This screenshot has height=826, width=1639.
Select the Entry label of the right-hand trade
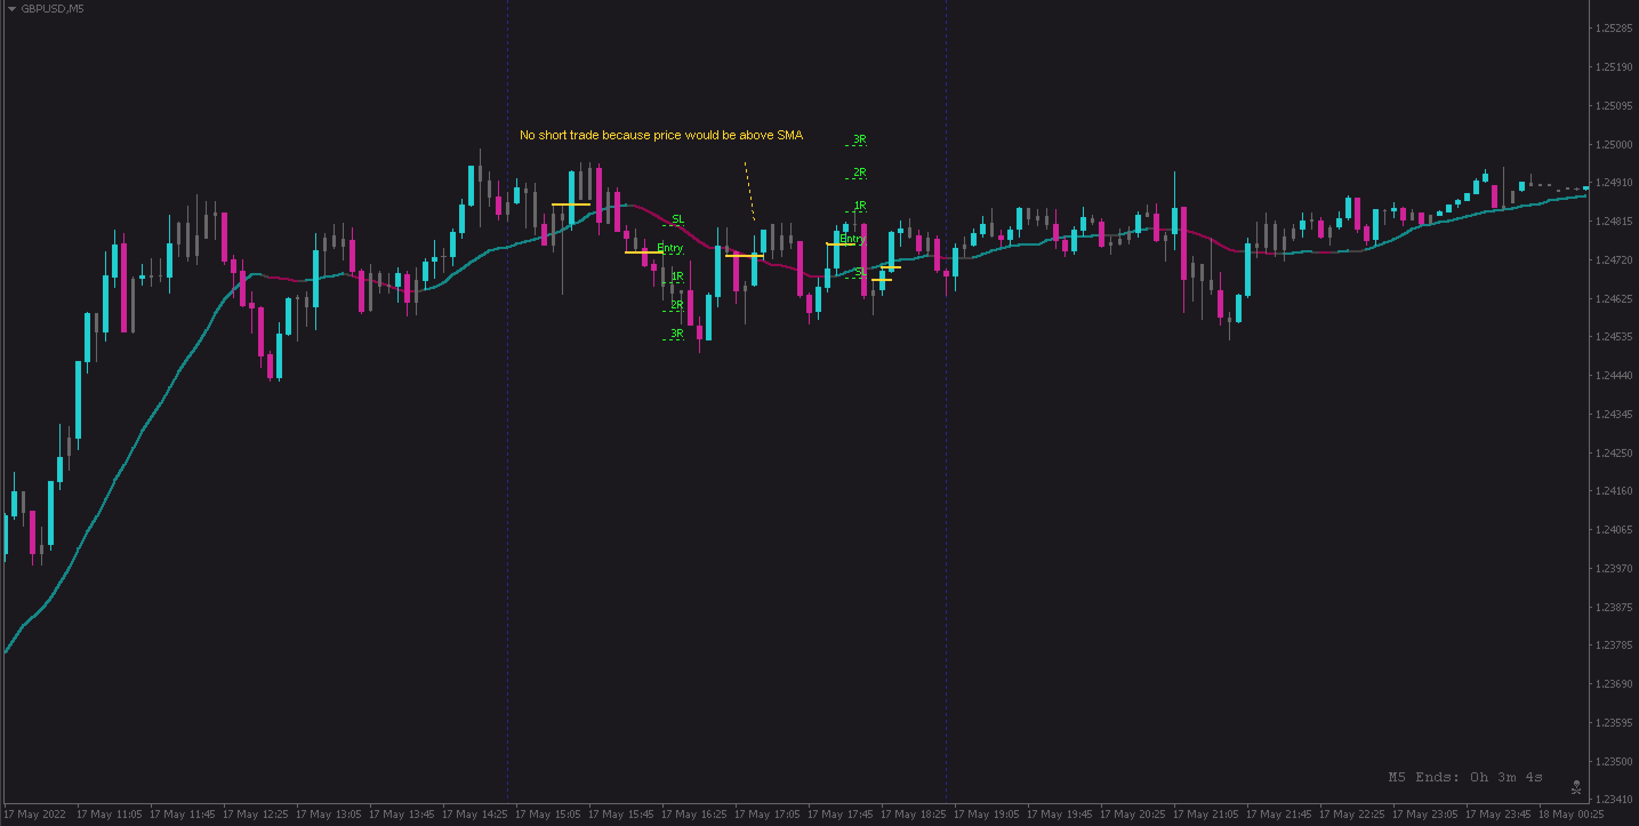[852, 239]
